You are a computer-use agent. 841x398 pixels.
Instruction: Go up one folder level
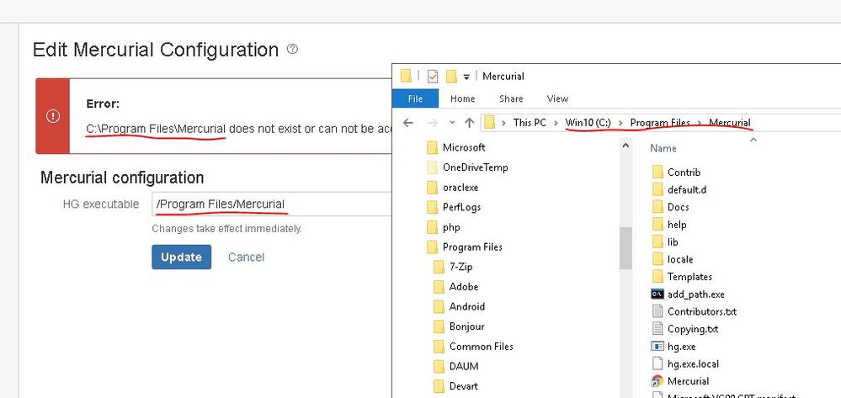(469, 123)
